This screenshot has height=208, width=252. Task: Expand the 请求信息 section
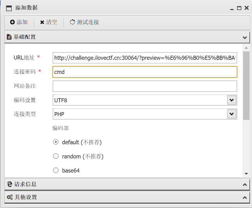(x=127, y=184)
